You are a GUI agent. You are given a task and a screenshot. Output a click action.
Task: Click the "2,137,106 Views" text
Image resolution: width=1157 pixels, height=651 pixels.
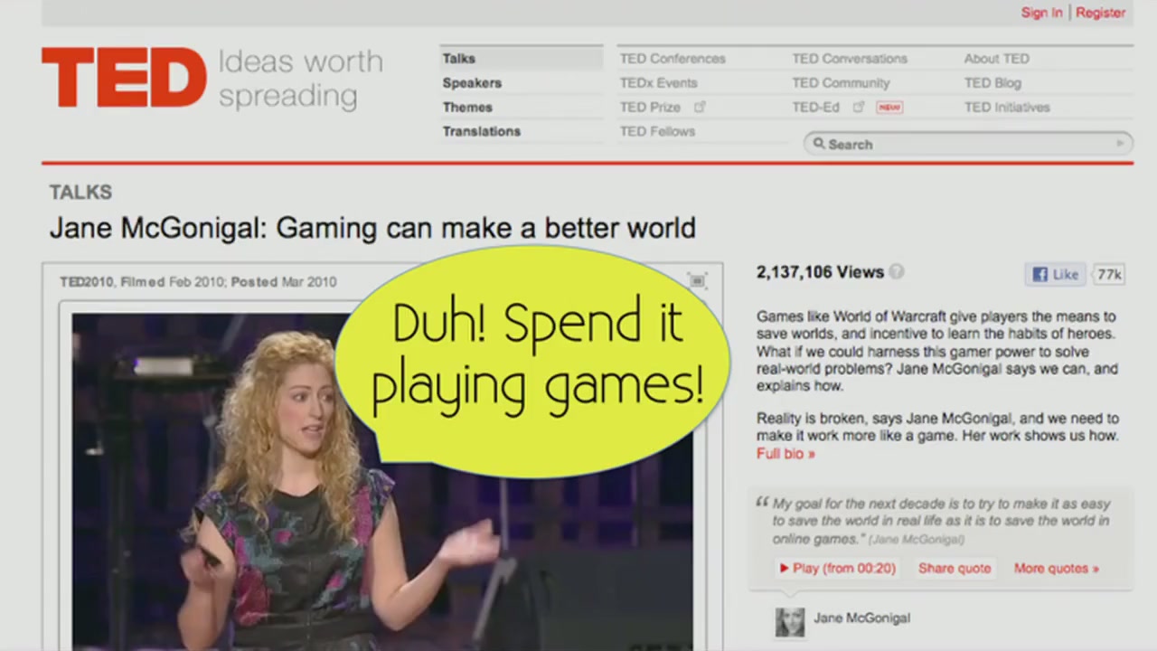coord(820,271)
